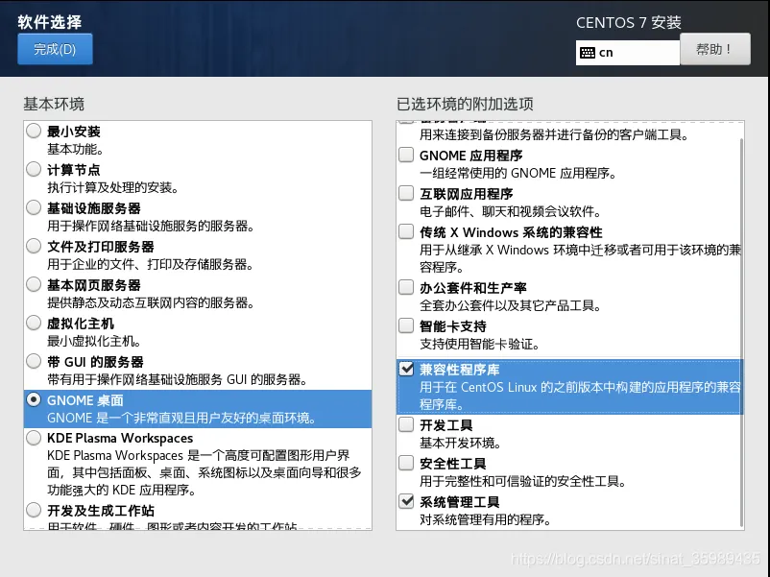Select KDE Plasma Workspaces radio button

[35, 438]
